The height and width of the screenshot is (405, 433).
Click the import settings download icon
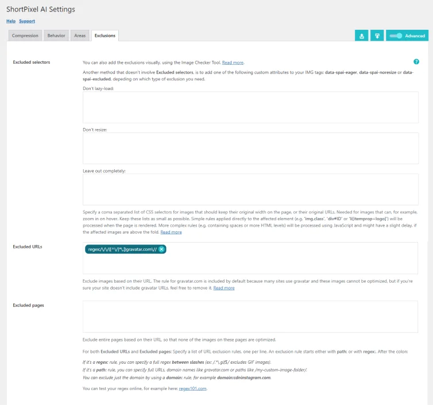click(377, 36)
